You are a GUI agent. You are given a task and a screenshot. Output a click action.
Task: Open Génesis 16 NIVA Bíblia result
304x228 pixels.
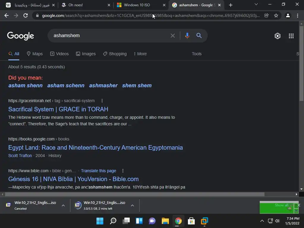tap(73, 179)
